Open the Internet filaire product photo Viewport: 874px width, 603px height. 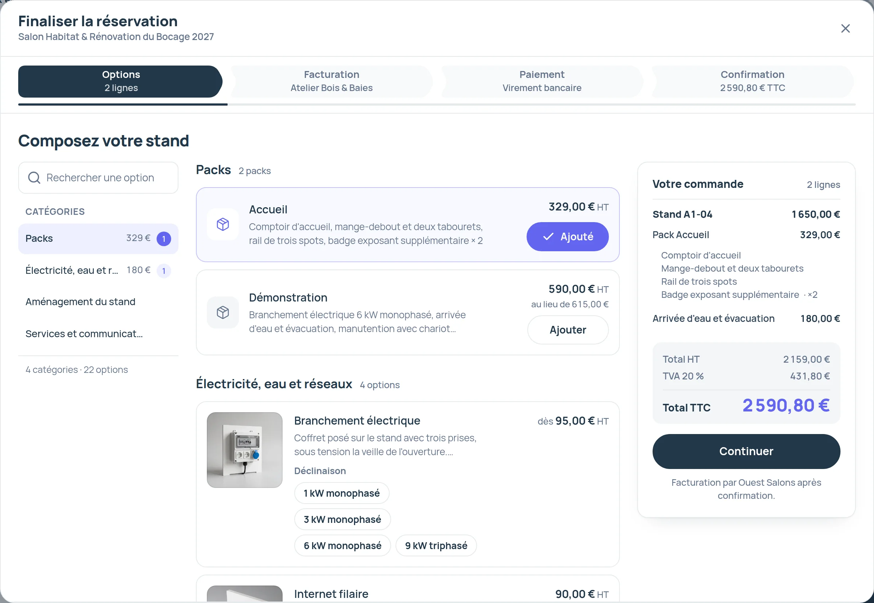point(244,594)
